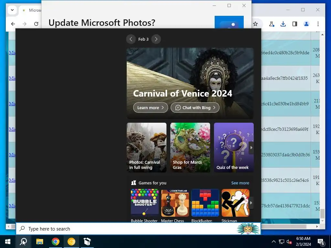The height and width of the screenshot is (248, 331).
Task: Go to next day arrow beside Feb 3
Action: (x=156, y=39)
